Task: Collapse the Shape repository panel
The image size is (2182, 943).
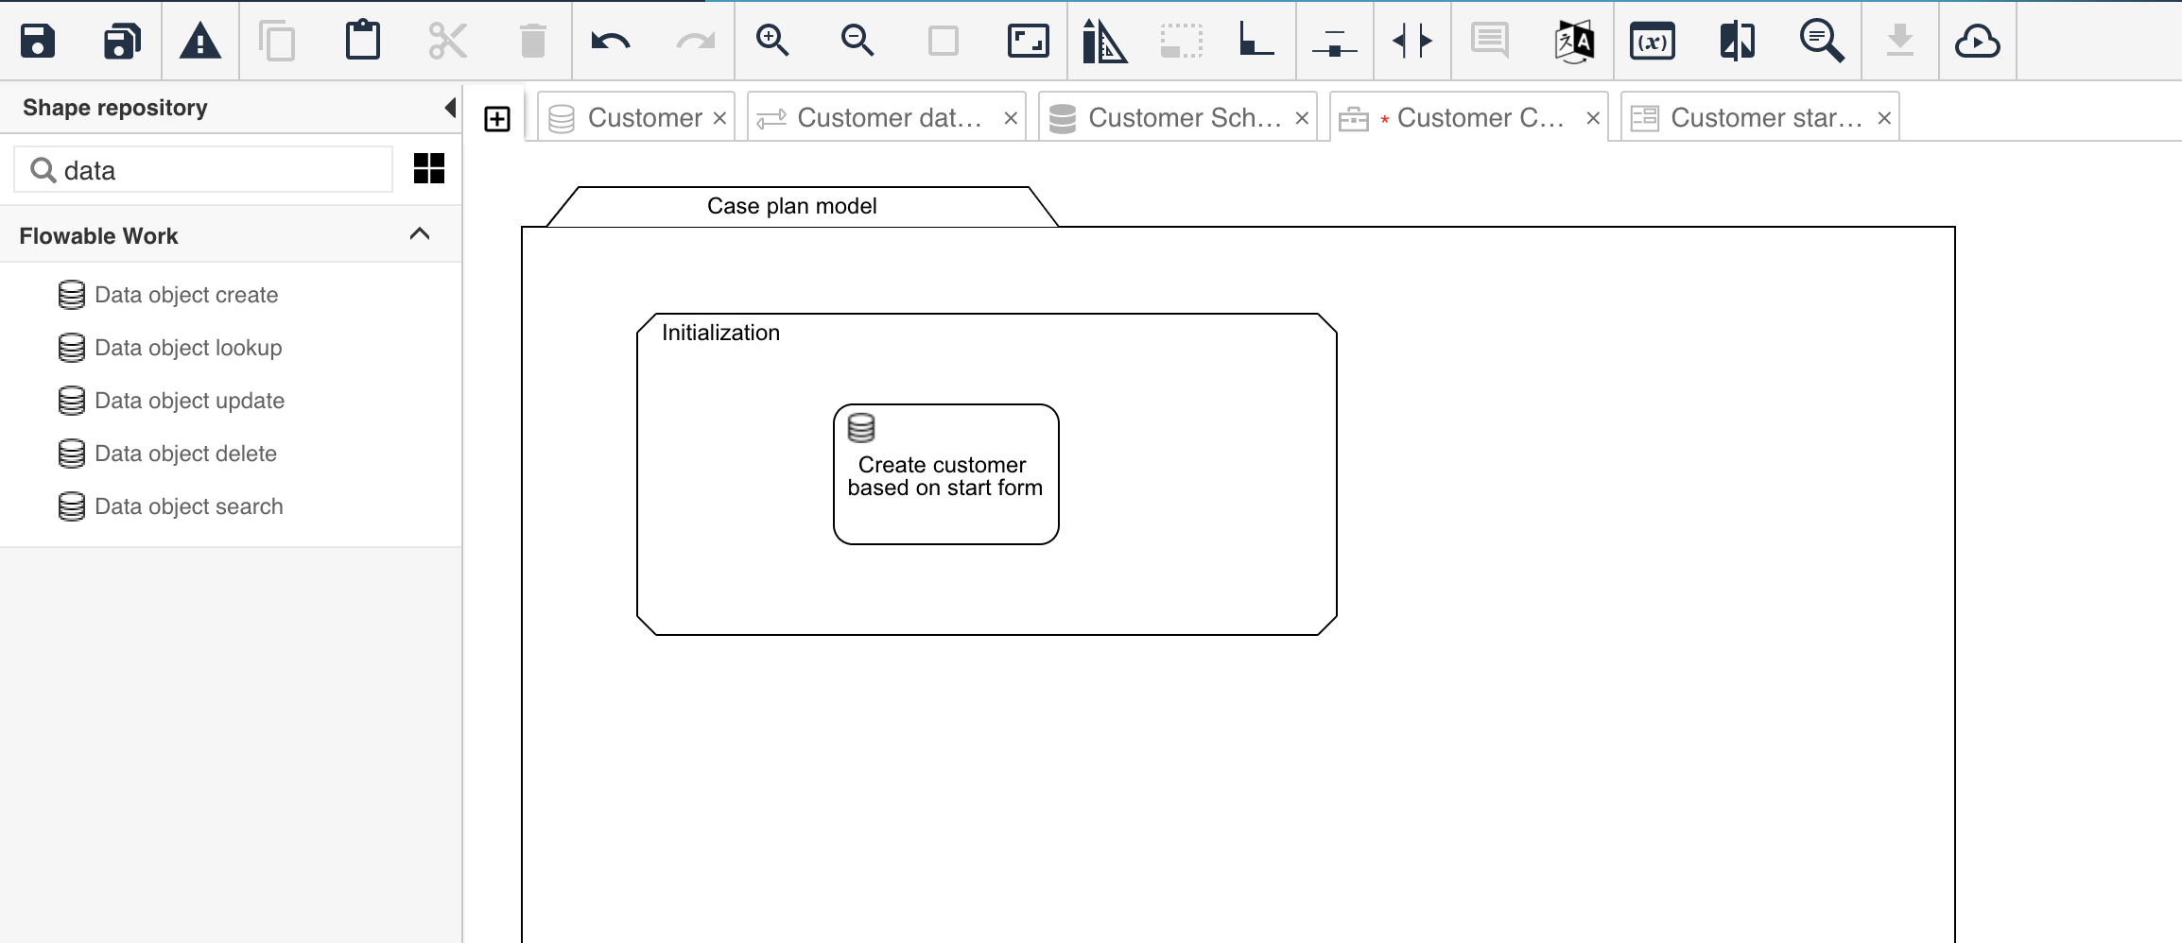Action: coord(451,107)
